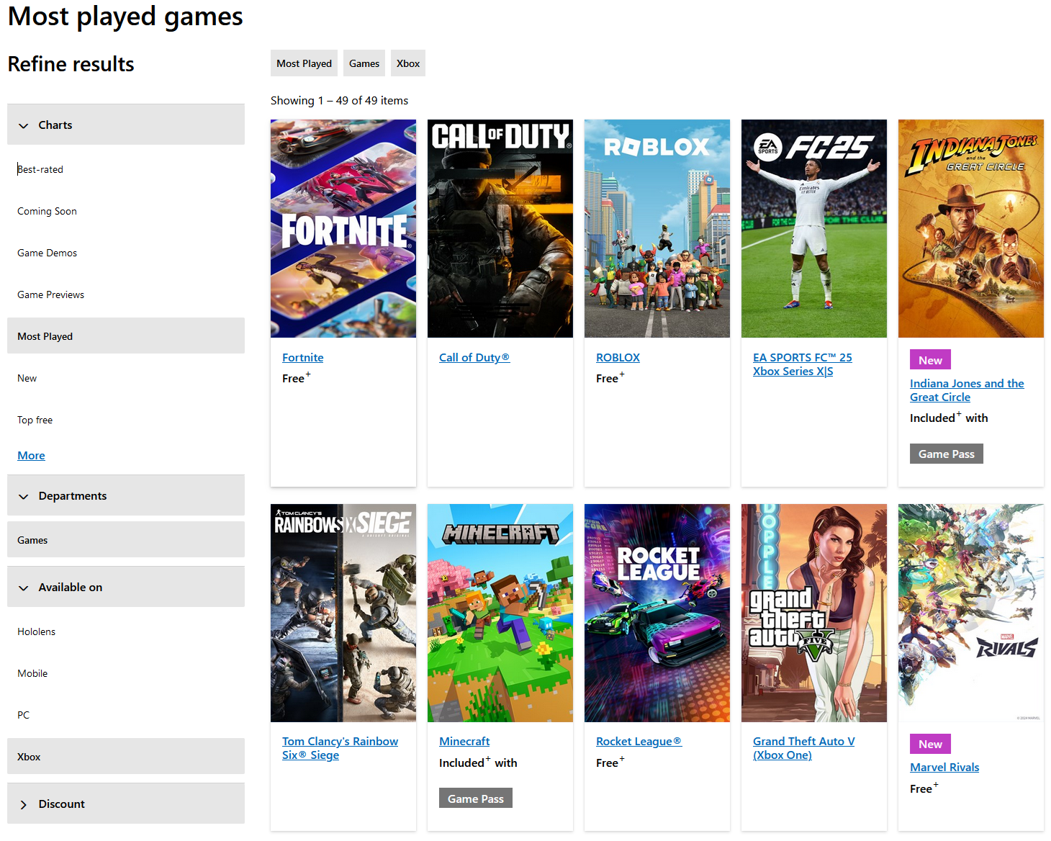Collapse the Available on filter section
Image resolution: width=1051 pixels, height=841 pixels.
[126, 587]
